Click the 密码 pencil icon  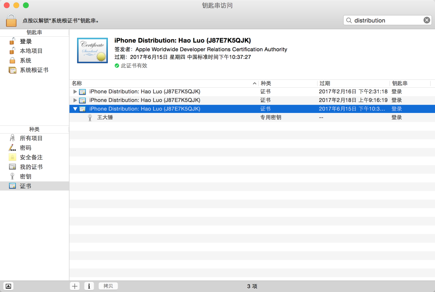click(x=12, y=148)
